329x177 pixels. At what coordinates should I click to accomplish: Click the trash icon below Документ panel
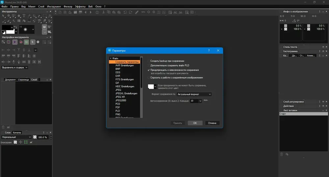tap(3, 127)
